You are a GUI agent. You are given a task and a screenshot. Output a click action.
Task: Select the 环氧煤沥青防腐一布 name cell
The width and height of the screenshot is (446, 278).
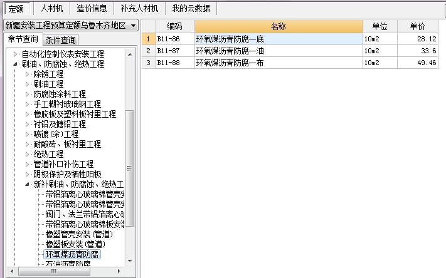pos(279,63)
